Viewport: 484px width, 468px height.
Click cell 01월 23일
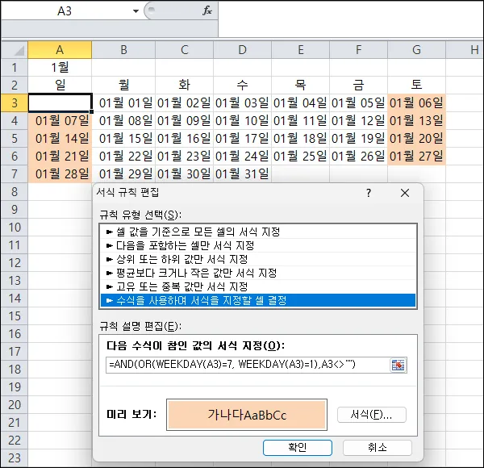[x=184, y=157]
